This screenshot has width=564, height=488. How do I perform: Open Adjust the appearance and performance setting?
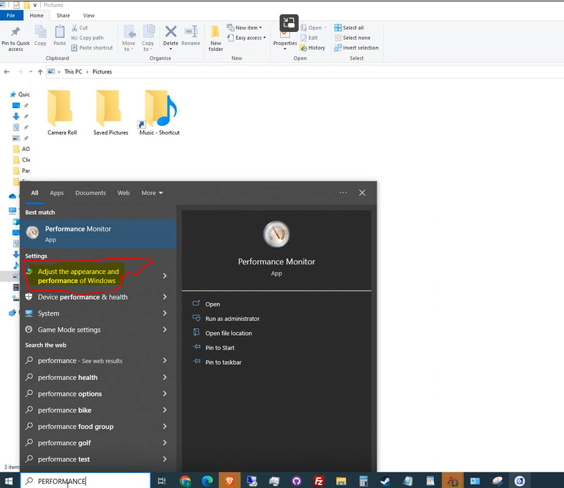tap(78, 276)
